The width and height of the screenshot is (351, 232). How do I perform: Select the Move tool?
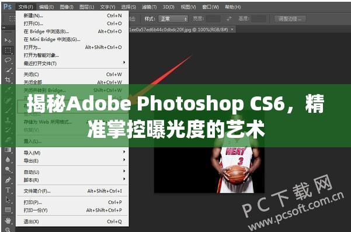tap(8, 40)
